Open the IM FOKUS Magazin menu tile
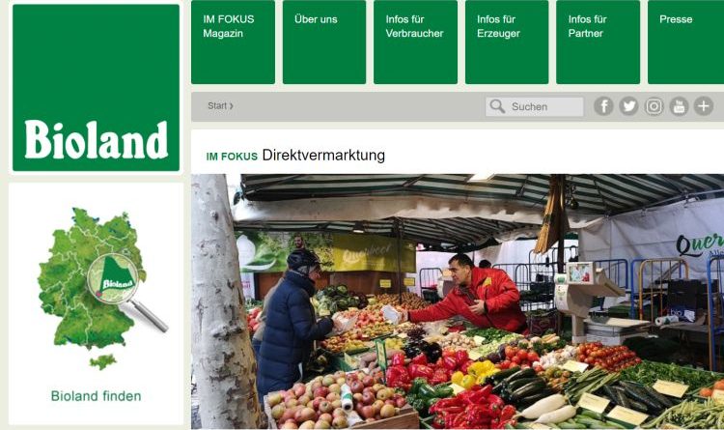This screenshot has width=724, height=430. tap(233, 43)
